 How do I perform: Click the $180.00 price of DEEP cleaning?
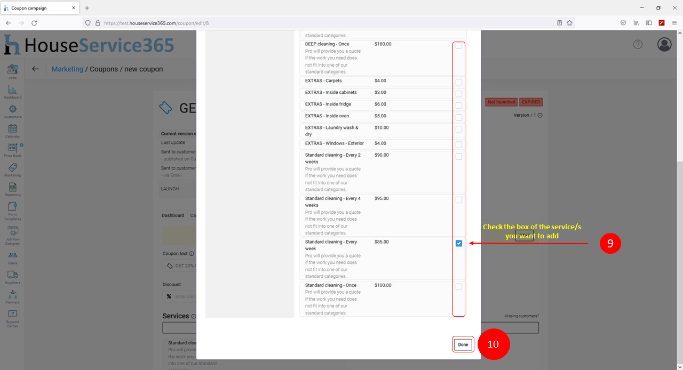383,44
